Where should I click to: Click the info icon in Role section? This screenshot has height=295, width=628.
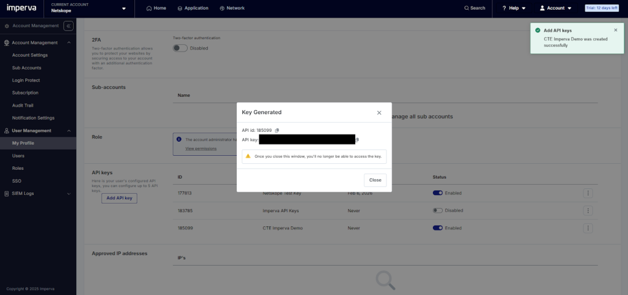click(179, 139)
